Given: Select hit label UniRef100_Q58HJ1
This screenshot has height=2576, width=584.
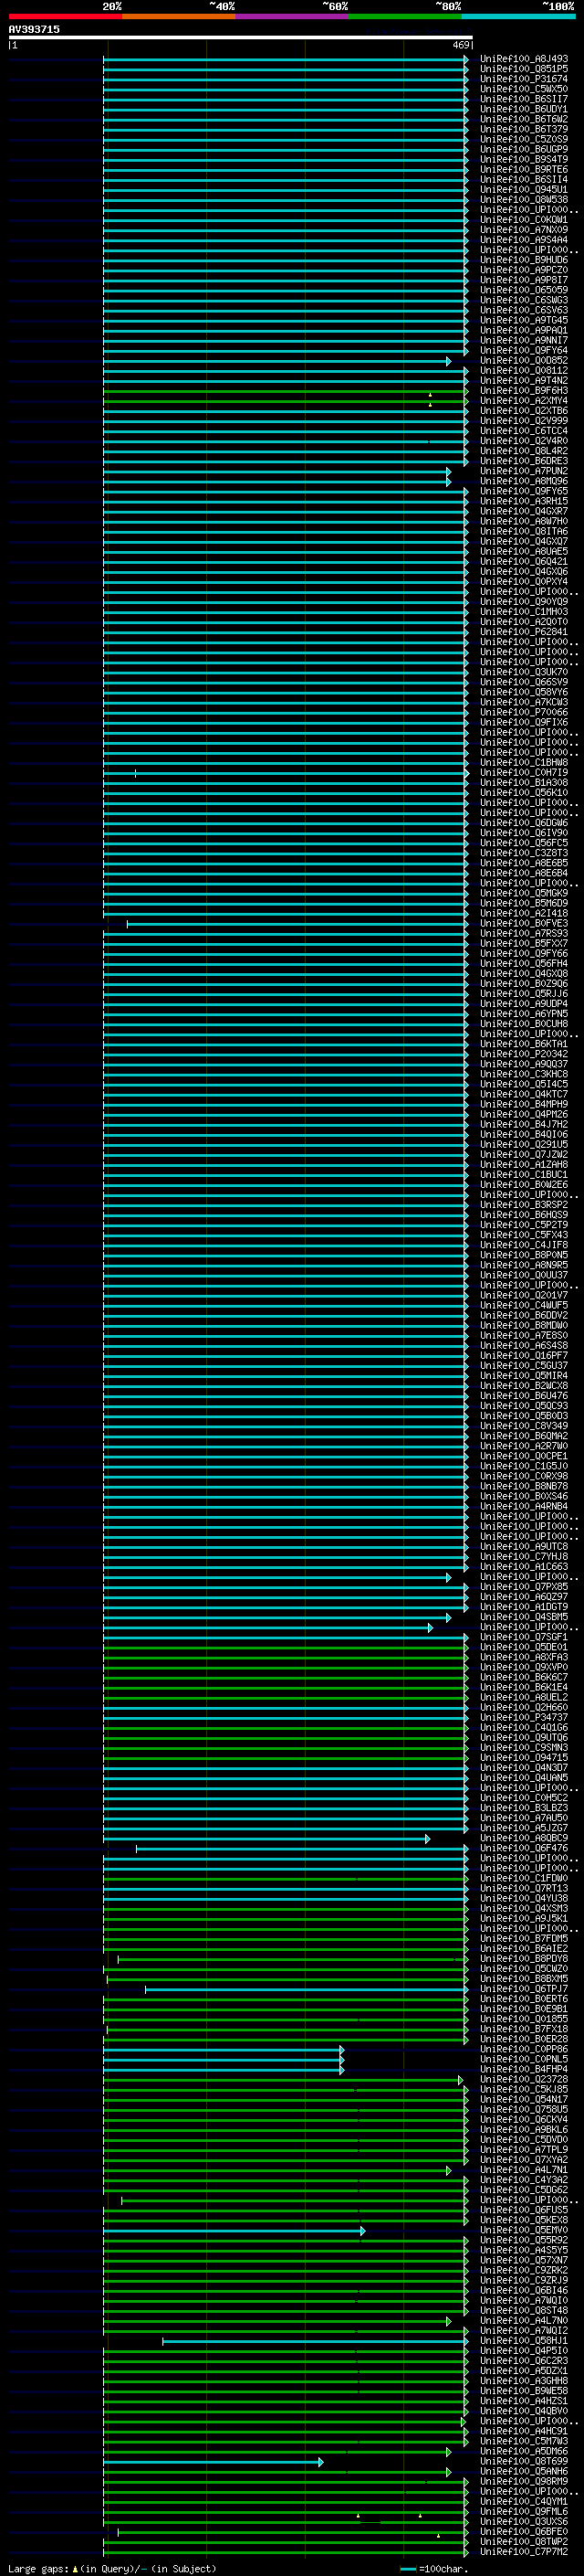Looking at the screenshot, I should (524, 2340).
